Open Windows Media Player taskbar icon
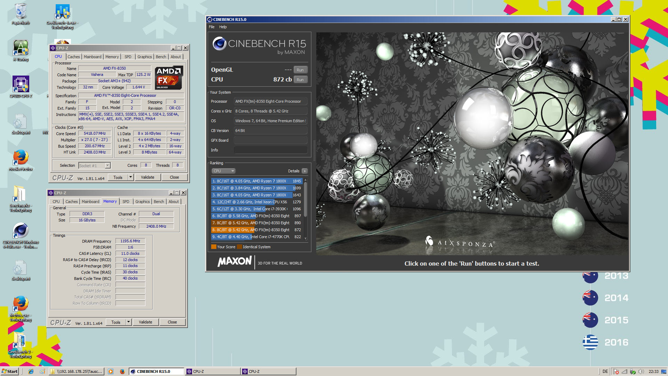 111,371
